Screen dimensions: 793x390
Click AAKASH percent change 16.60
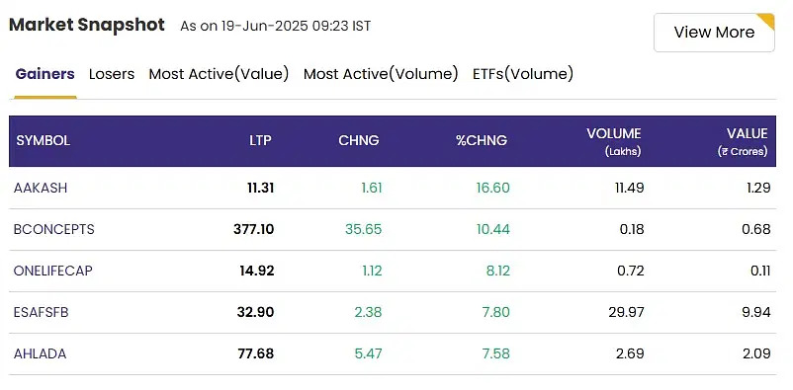493,188
